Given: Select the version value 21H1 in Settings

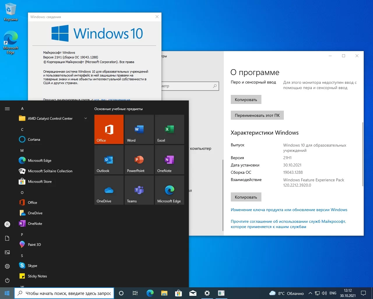Looking at the screenshot, I should (x=287, y=158).
